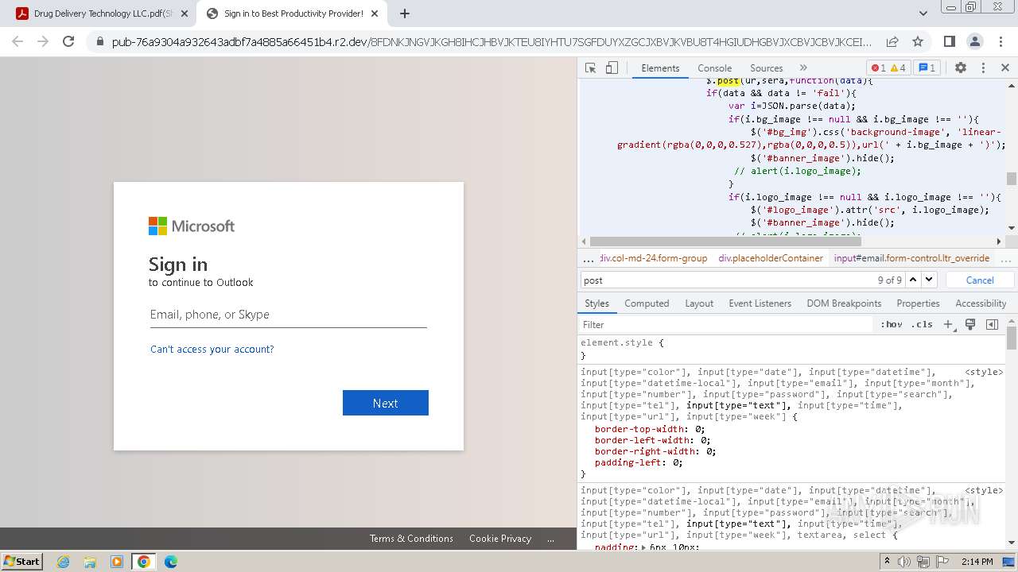Select div.placeholderContainer breadcrumb

point(771,258)
